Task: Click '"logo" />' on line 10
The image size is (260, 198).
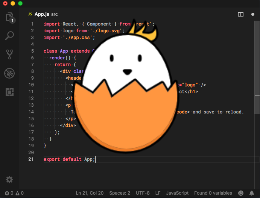Action: coord(194,85)
